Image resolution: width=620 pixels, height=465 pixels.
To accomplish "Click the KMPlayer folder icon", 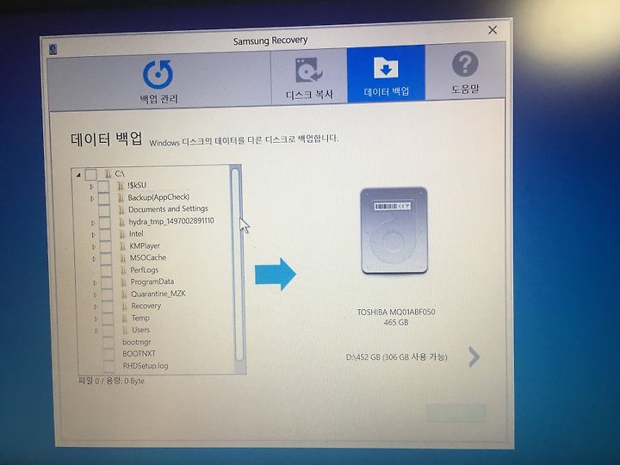I will tap(122, 246).
